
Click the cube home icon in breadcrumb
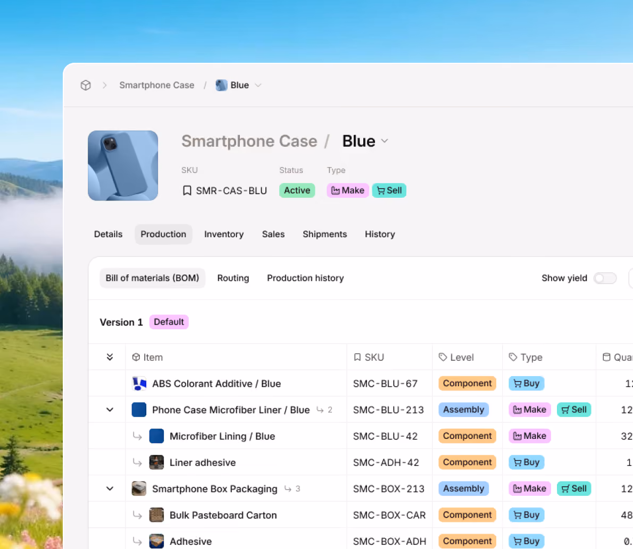pyautogui.click(x=86, y=85)
